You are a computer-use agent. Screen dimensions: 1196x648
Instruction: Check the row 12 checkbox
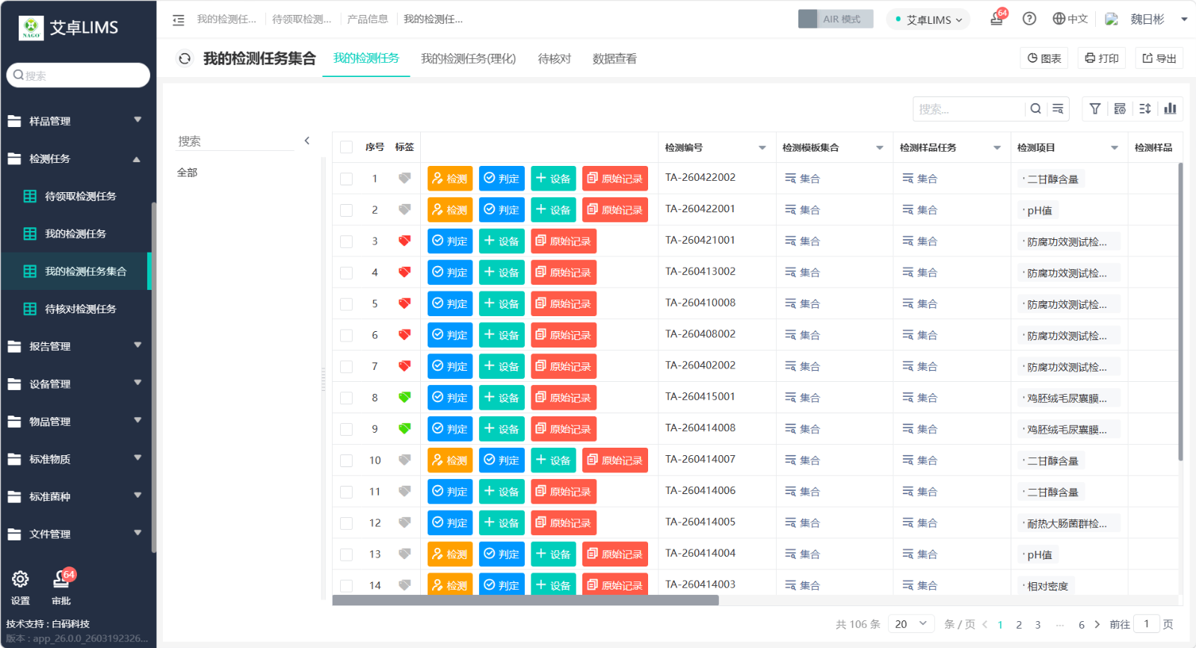[346, 523]
